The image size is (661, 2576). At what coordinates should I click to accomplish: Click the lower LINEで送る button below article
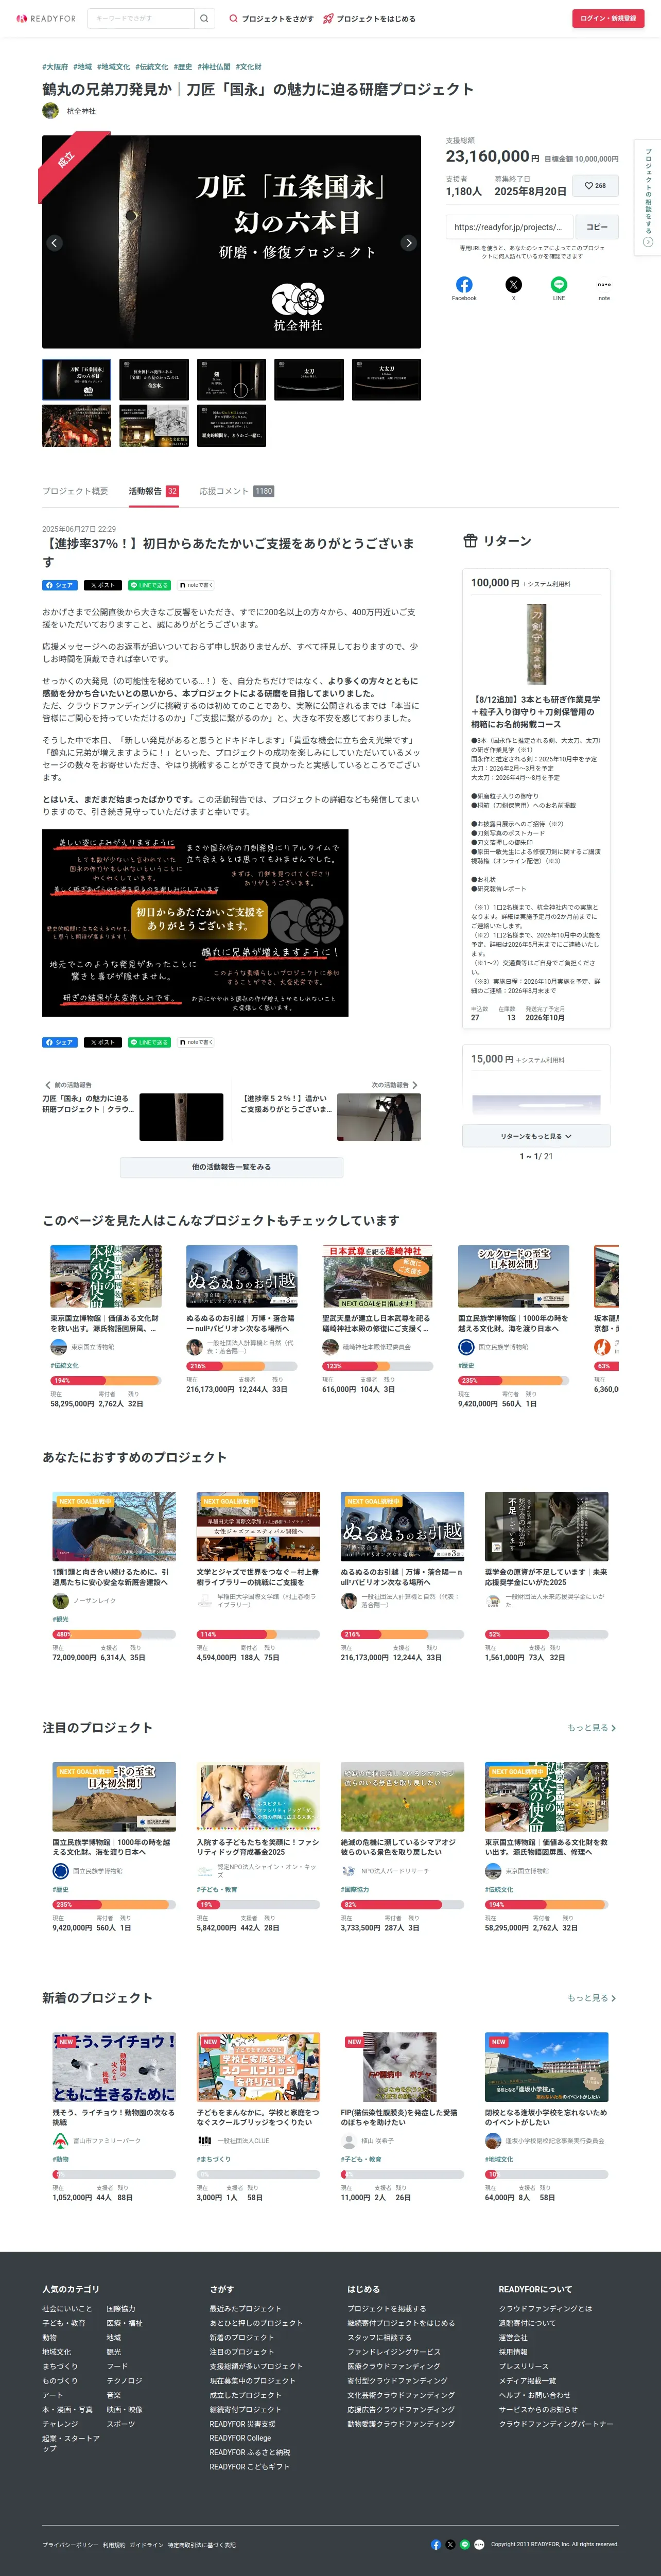point(150,1042)
